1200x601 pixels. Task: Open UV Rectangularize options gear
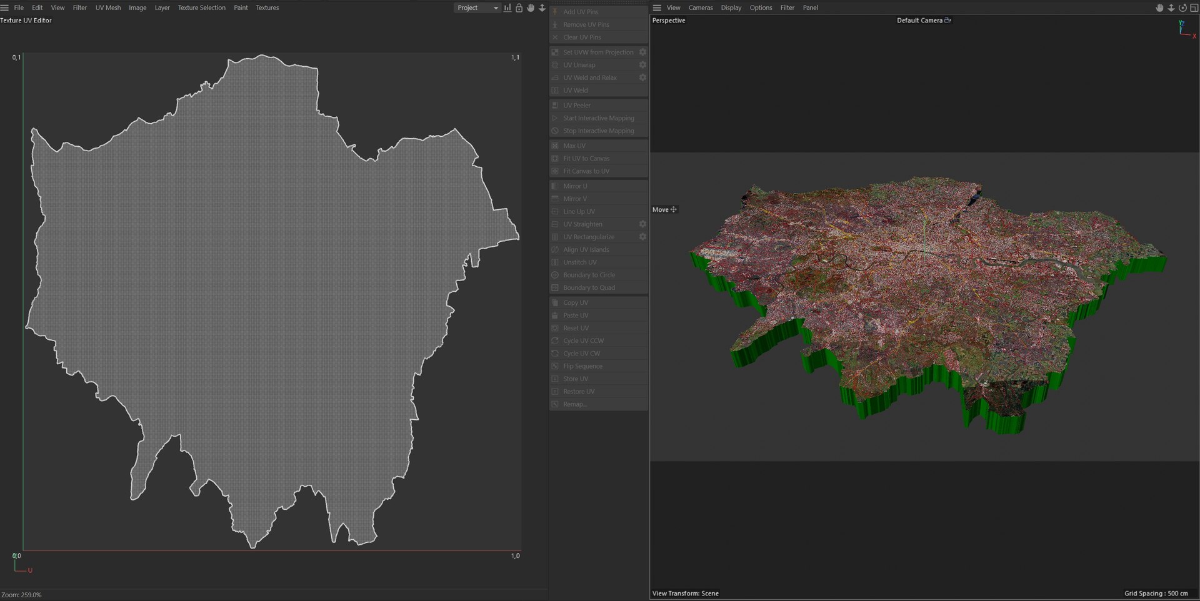tap(642, 237)
